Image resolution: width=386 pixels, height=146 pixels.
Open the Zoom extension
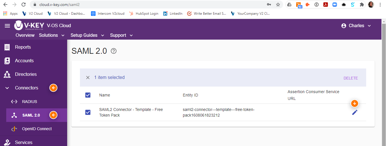click(335, 5)
